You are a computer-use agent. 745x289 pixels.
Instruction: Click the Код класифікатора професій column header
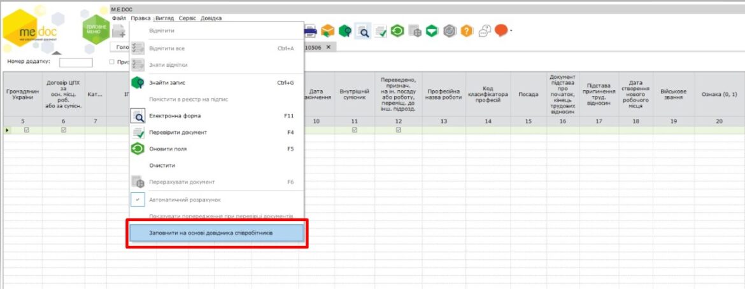pos(488,94)
